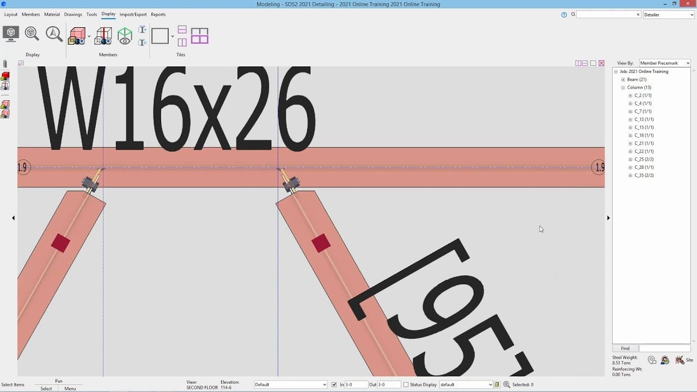Click the selection filter magnifier icon in status bar
The image size is (697, 392).
506,384
